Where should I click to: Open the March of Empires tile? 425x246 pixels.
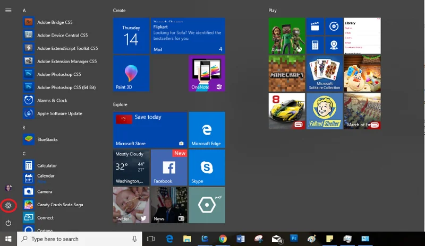coord(362,111)
